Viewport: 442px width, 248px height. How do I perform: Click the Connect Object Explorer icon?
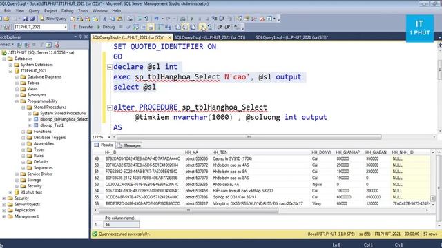tap(19, 45)
